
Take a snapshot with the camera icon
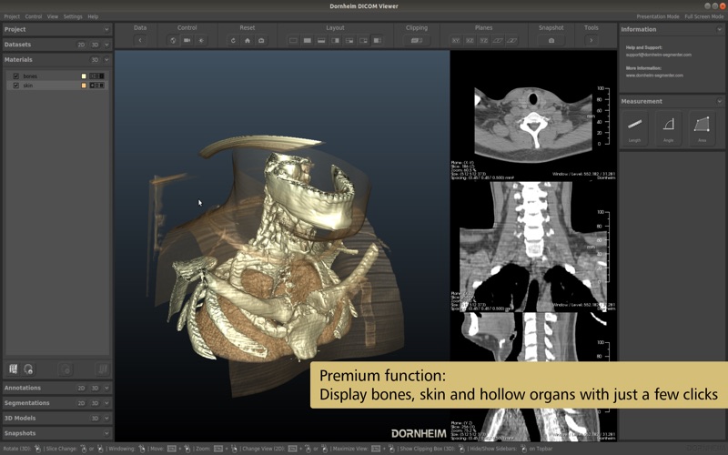[551, 40]
